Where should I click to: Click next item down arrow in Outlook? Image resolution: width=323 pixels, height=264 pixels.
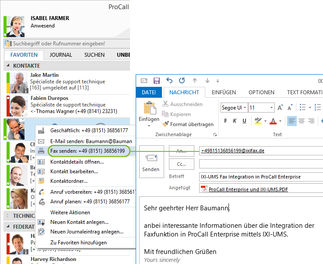(x=207, y=81)
